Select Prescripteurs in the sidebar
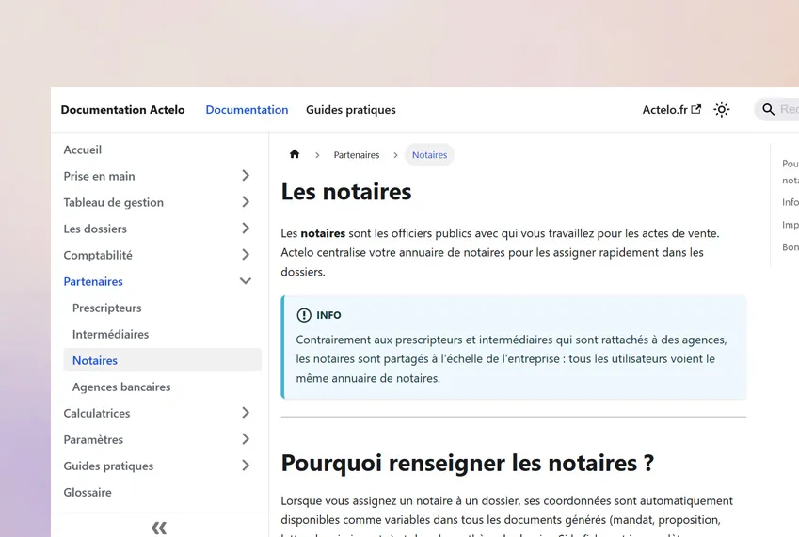The image size is (799, 537). [x=106, y=308]
